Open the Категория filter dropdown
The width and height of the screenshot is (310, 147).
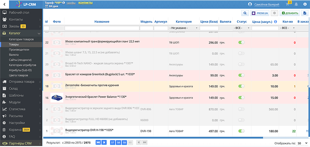[x=184, y=28]
